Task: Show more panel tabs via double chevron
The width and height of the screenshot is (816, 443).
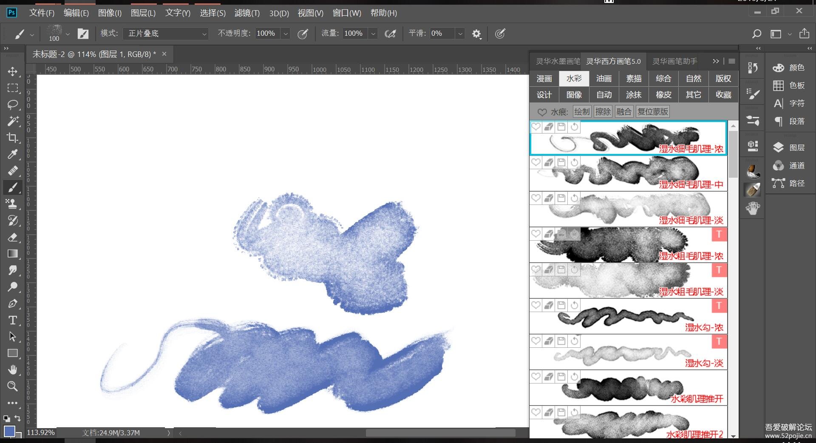Action: (716, 61)
